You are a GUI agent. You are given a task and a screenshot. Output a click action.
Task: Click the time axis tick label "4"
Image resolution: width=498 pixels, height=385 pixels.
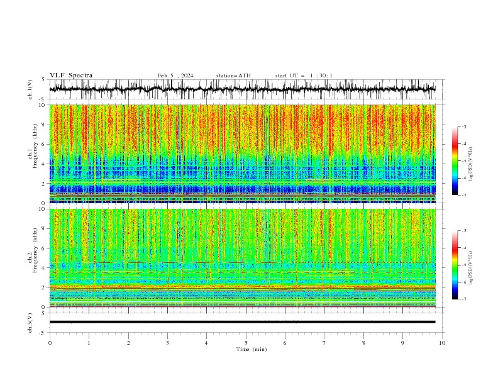coord(206,343)
